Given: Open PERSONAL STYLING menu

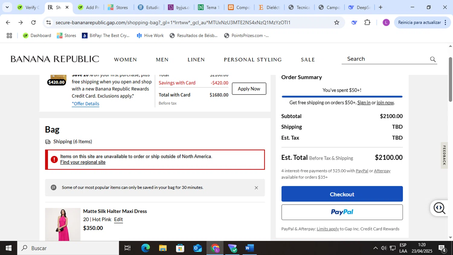Looking at the screenshot, I should click(253, 60).
